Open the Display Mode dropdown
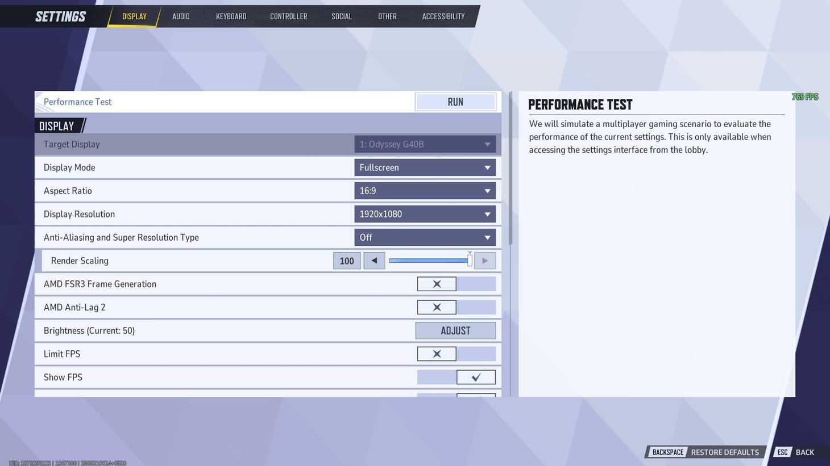 tap(424, 167)
